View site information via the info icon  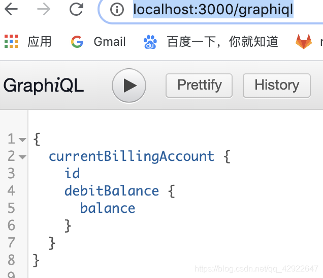pos(117,10)
